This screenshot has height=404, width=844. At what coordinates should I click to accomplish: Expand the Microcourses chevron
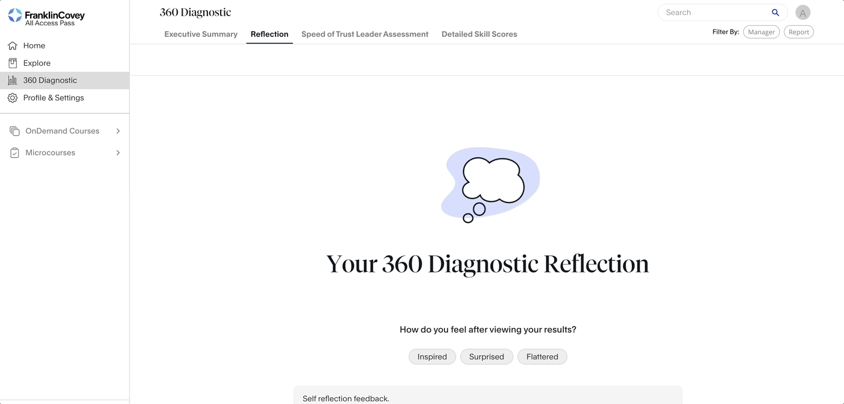point(118,153)
